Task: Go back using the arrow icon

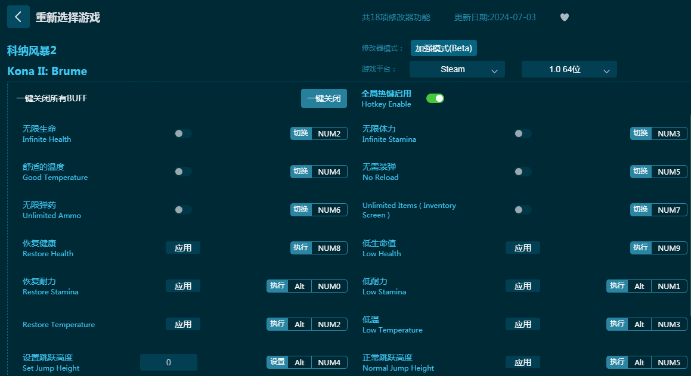Action: click(18, 17)
